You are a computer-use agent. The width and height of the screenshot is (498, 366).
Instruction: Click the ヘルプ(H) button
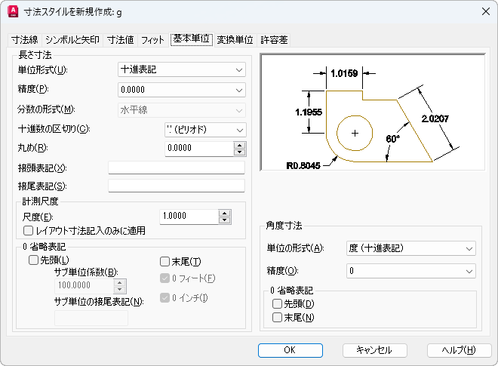[460, 350]
